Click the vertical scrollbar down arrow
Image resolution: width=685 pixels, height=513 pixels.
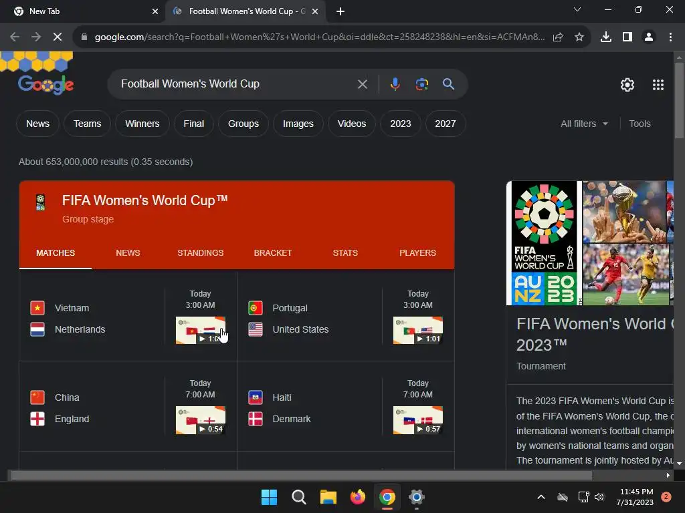coord(679,464)
